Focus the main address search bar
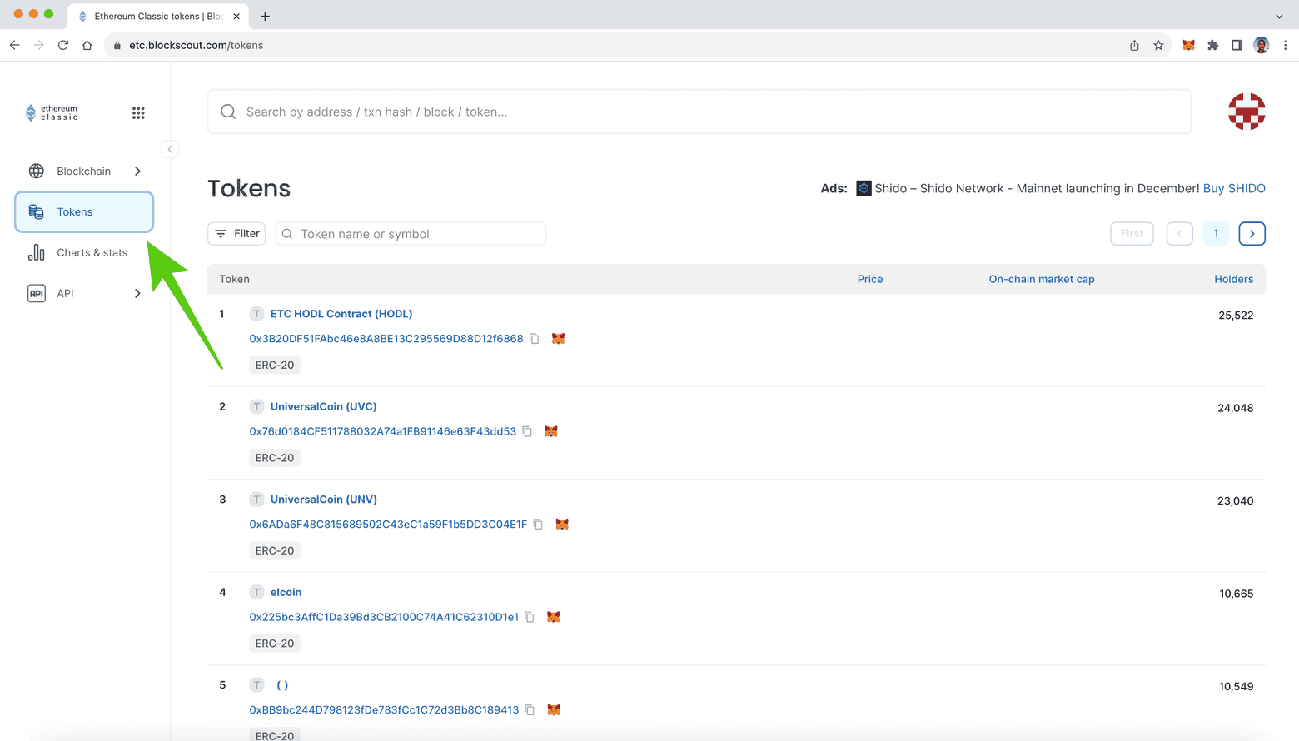This screenshot has width=1299, height=741. (x=699, y=112)
